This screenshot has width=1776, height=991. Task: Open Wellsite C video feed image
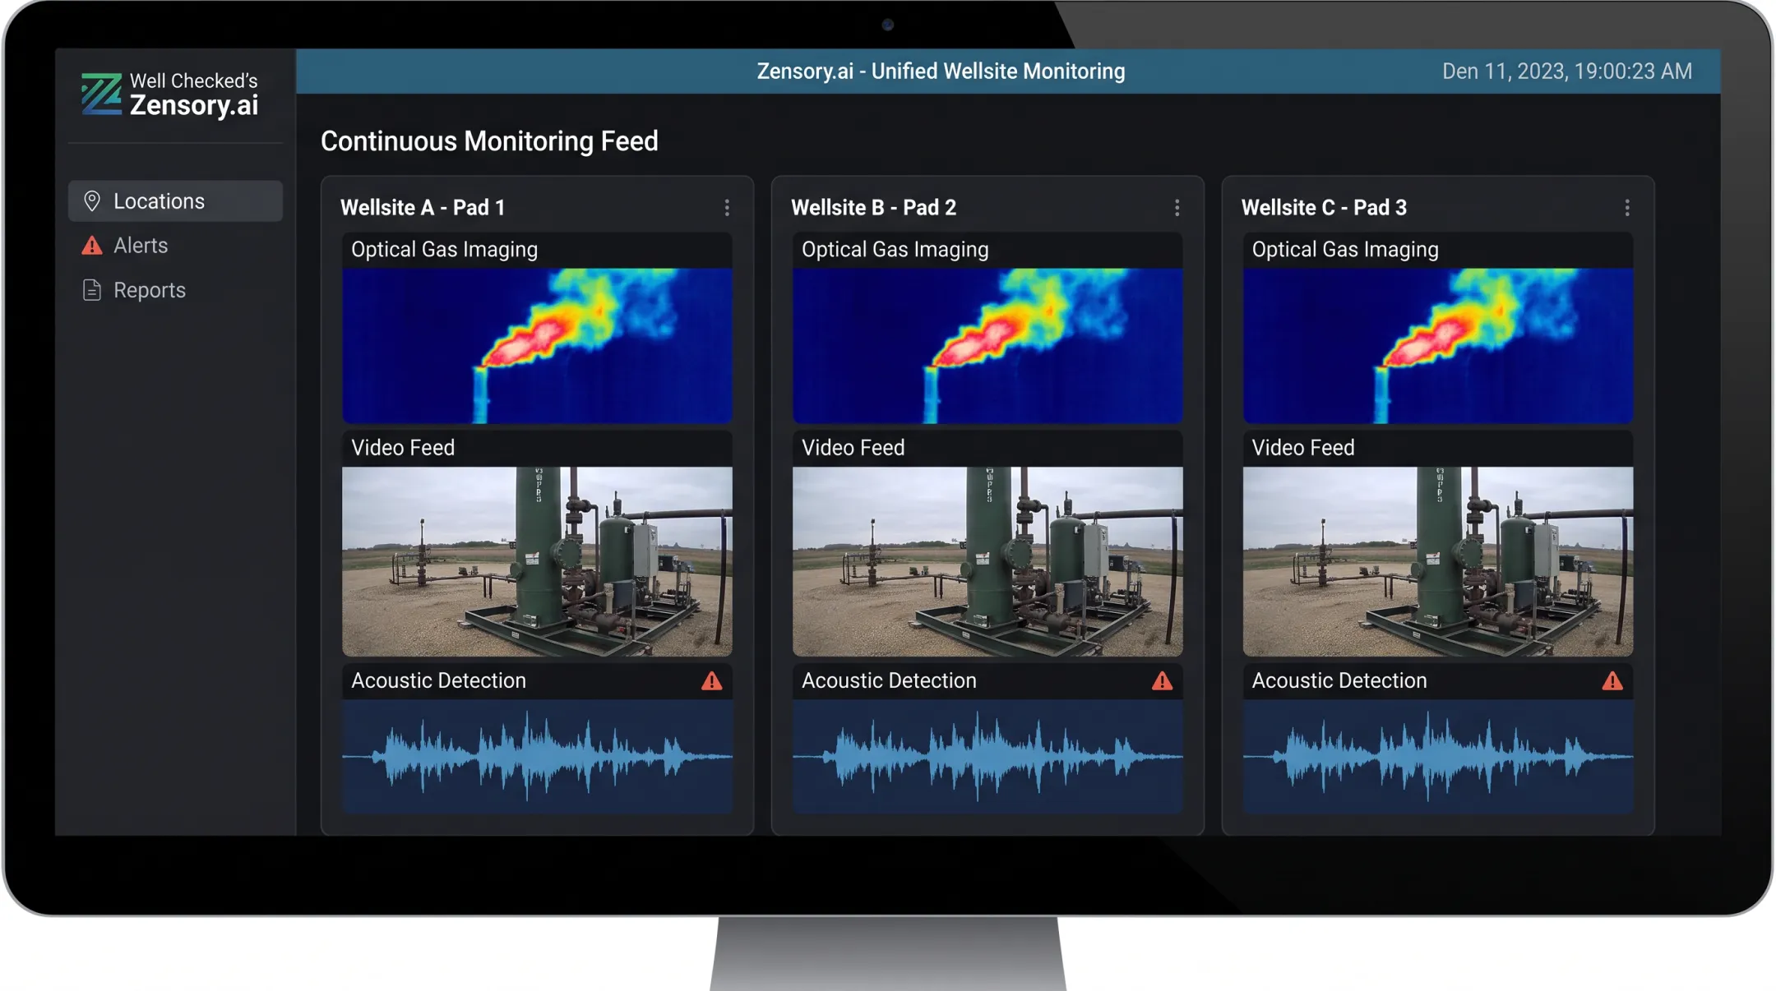[1438, 562]
